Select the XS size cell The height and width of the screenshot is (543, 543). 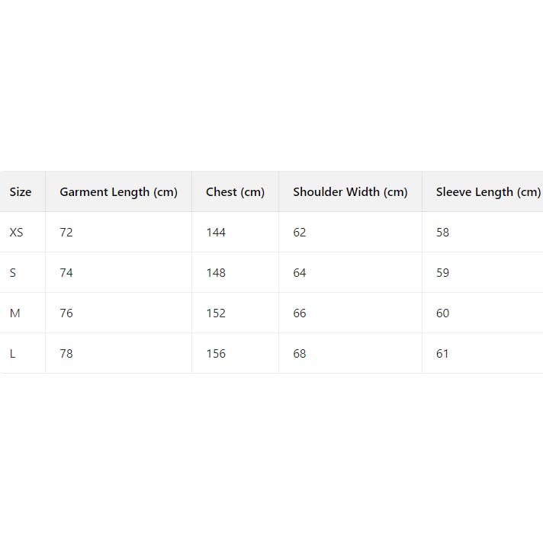[17, 233]
